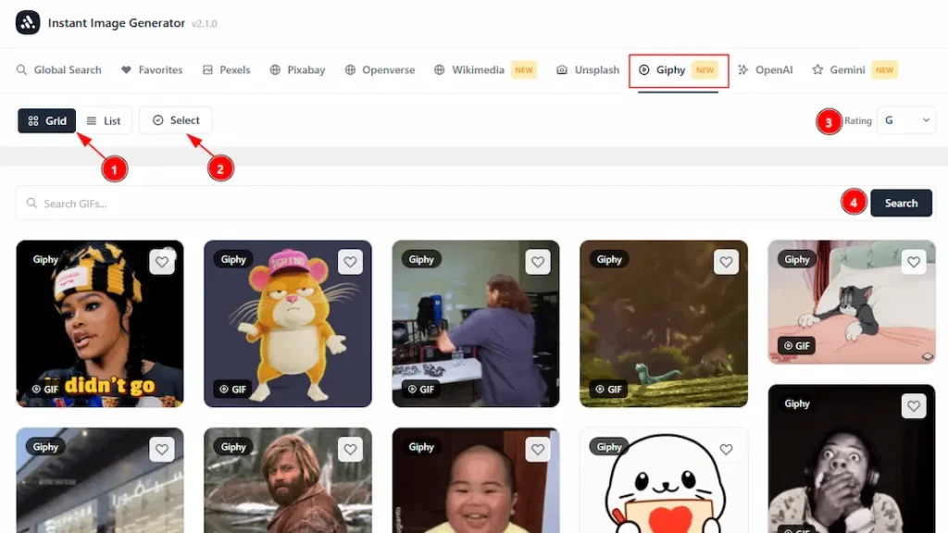Toggle the heart on the hamster GIF
The image size is (948, 533).
coord(350,262)
